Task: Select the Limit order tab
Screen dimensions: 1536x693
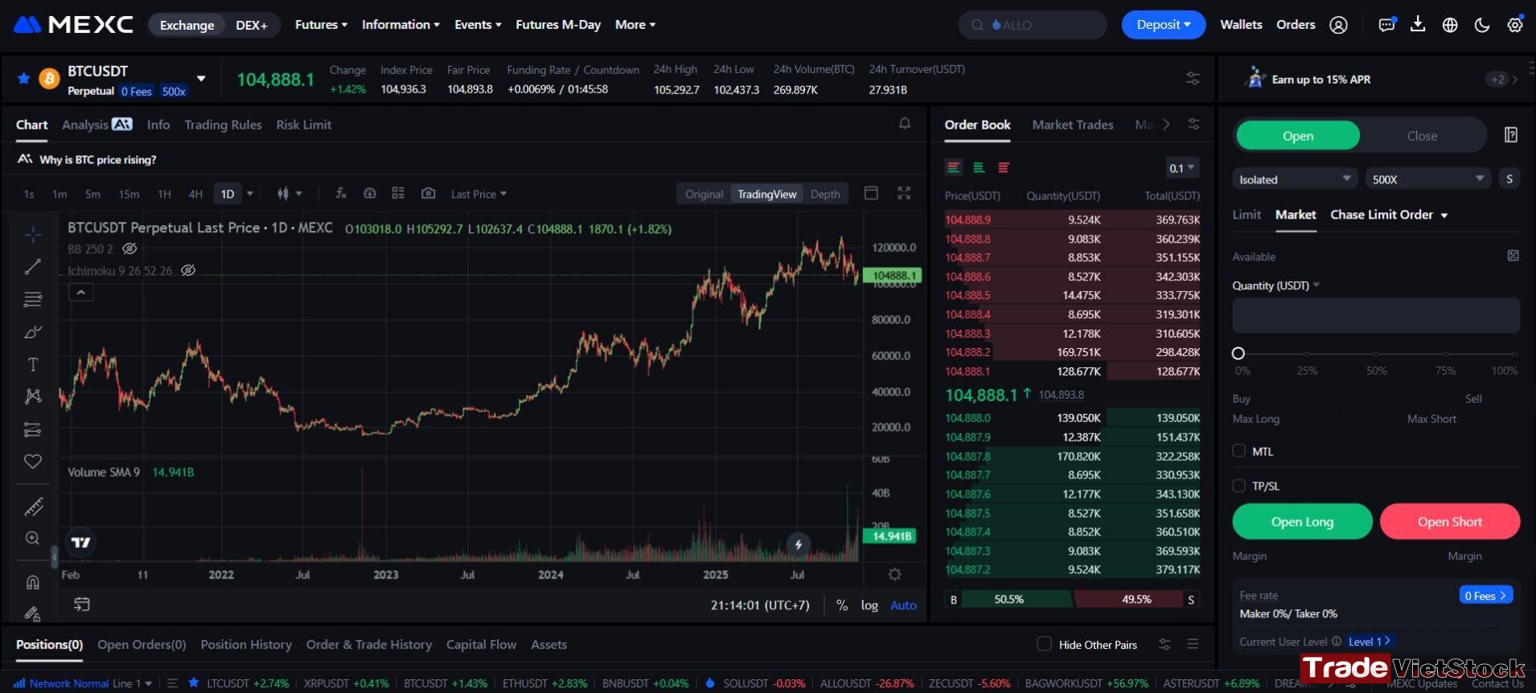Action: click(1246, 215)
